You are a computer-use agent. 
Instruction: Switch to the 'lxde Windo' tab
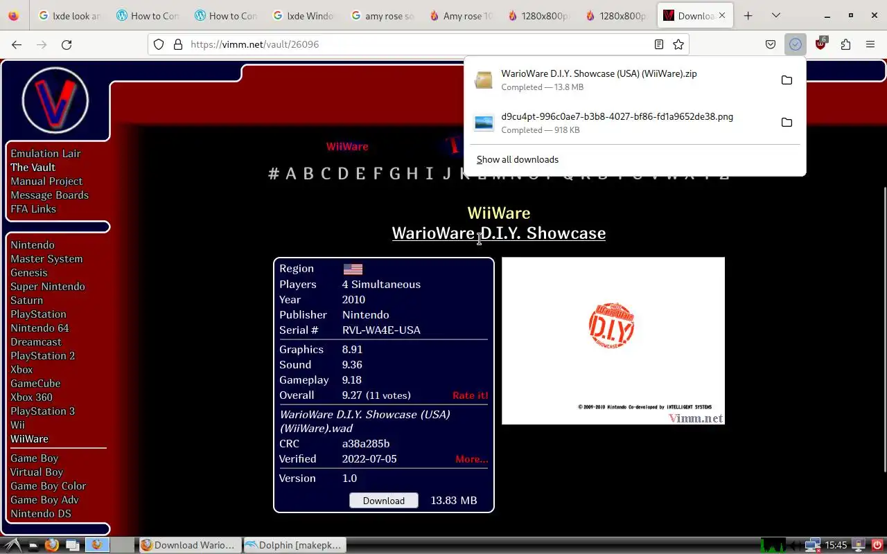[303, 15]
